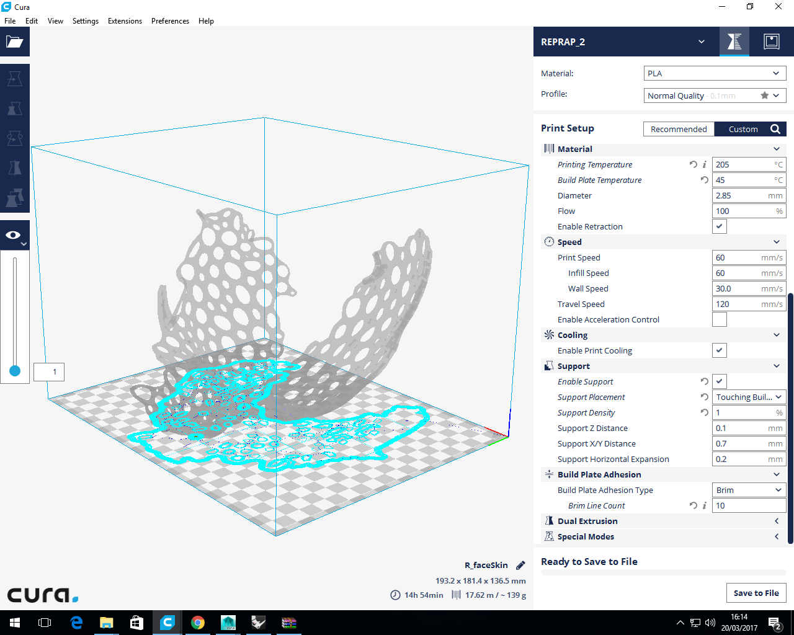
Task: Launch Edge browser from taskbar
Action: coord(76,623)
